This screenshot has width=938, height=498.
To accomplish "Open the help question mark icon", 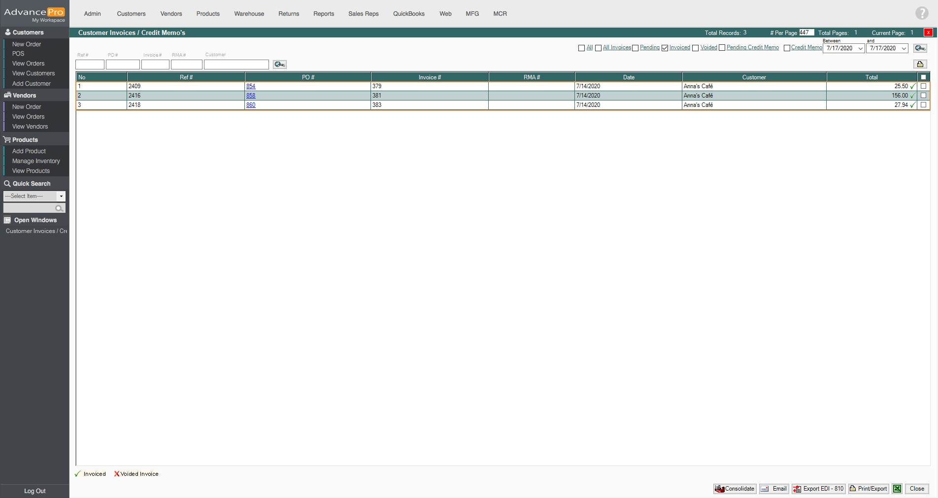I will [922, 13].
